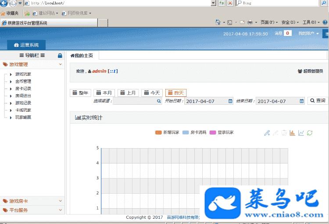This screenshot has height=224, width=329.
Task: Toggle the 登录玩家 legend series
Action: 222,132
